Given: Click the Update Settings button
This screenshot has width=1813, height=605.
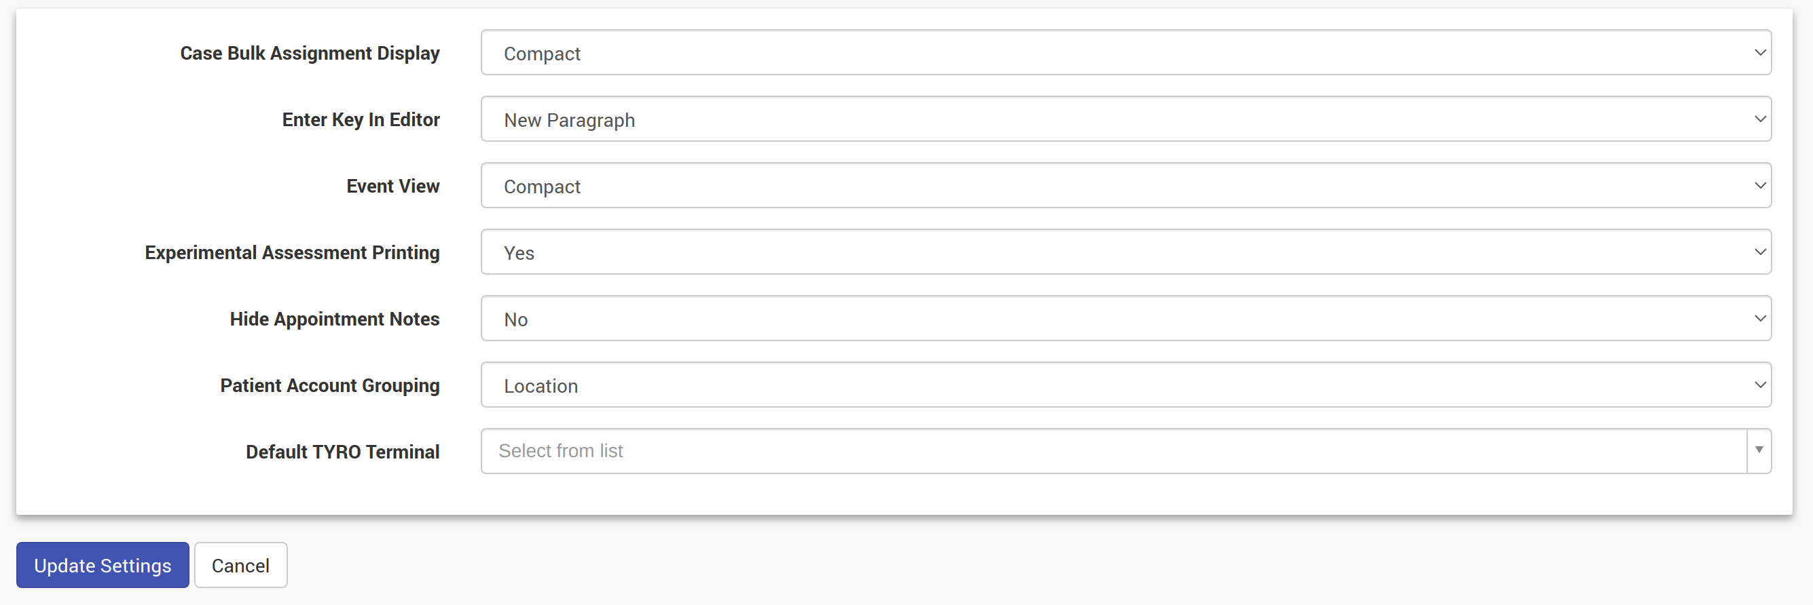Looking at the screenshot, I should (x=103, y=565).
